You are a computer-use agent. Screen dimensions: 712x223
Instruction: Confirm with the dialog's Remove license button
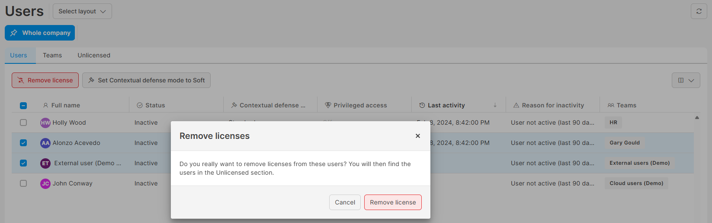393,202
